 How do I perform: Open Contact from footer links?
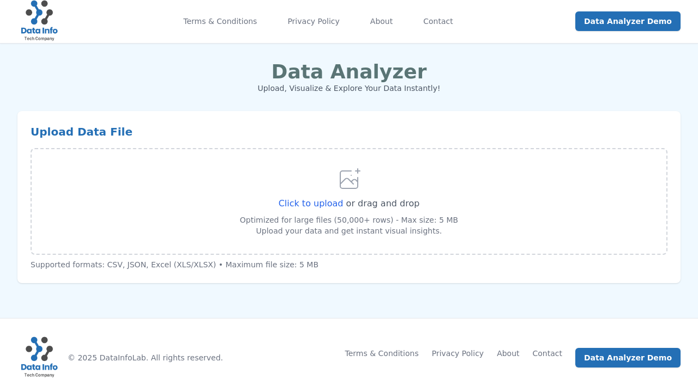[547, 353]
